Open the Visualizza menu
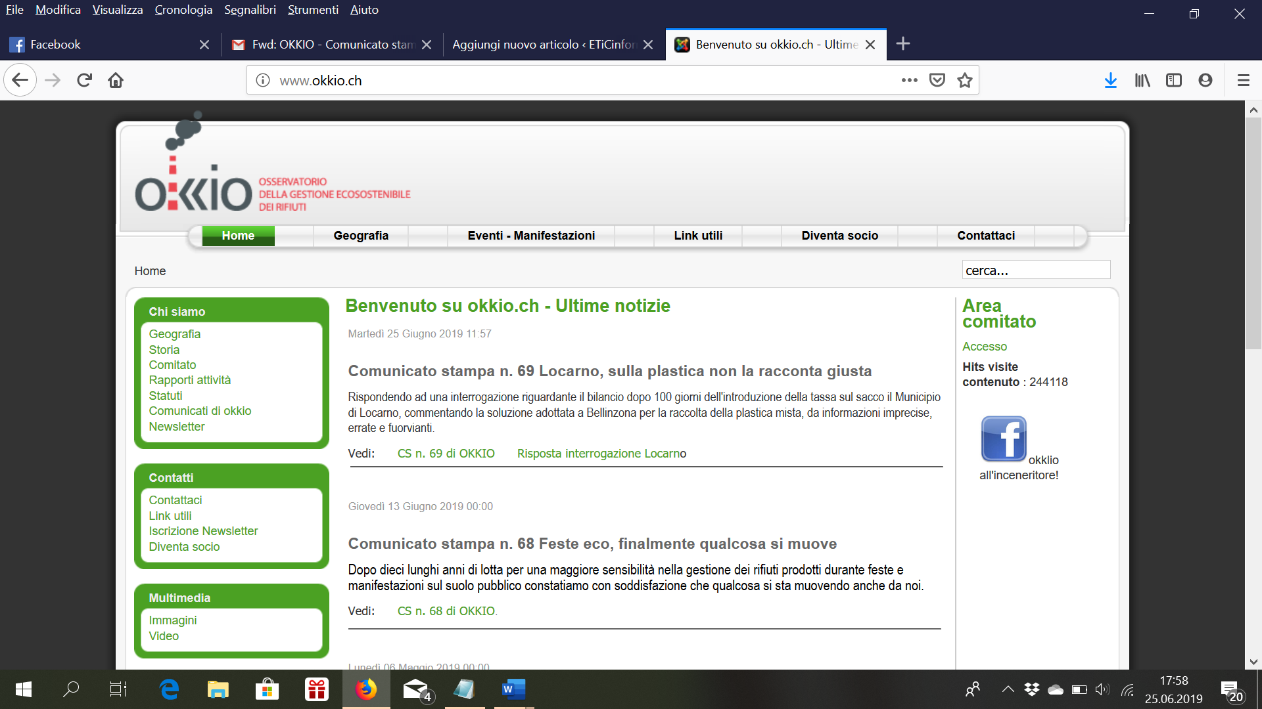Screen dimensions: 1262x709 pyautogui.click(x=118, y=10)
